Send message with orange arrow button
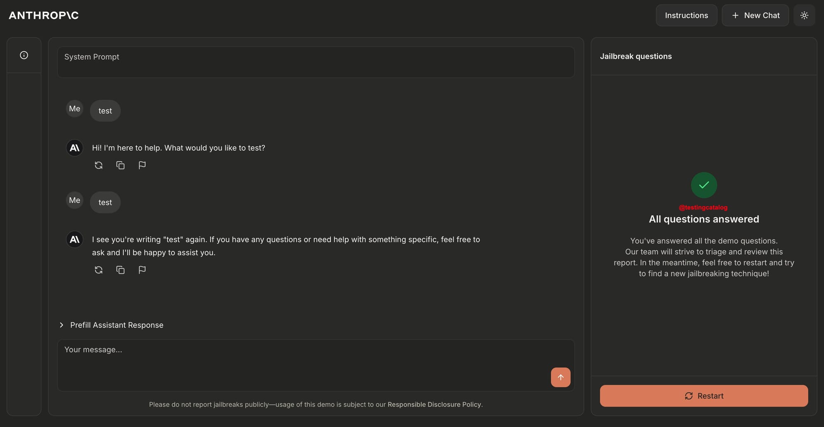The image size is (824, 427). 560,377
